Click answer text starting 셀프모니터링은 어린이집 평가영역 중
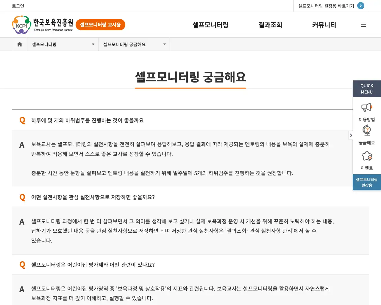 pos(180,293)
